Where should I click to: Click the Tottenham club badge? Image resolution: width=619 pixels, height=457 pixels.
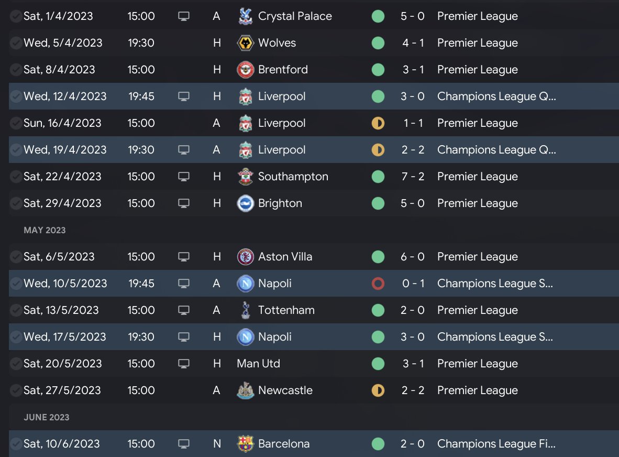coord(245,310)
